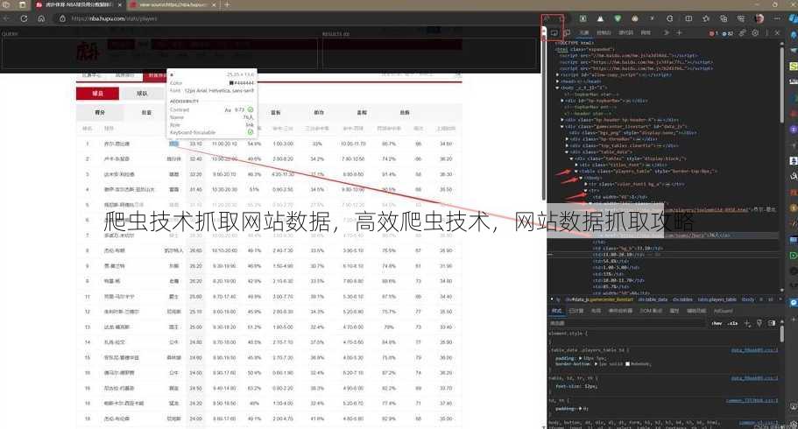This screenshot has width=798, height=429.
Task: Click the blue issues count badge
Action: pyautogui.click(x=728, y=33)
